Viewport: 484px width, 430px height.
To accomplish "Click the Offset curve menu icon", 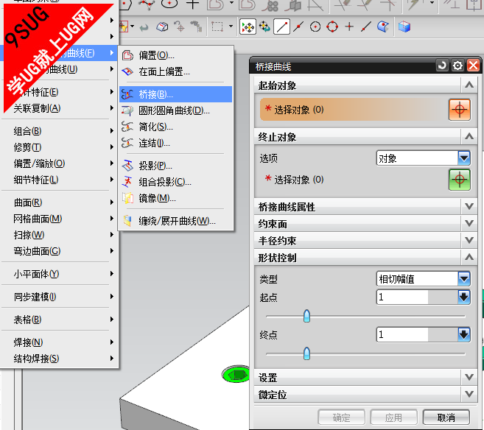I will (x=127, y=55).
